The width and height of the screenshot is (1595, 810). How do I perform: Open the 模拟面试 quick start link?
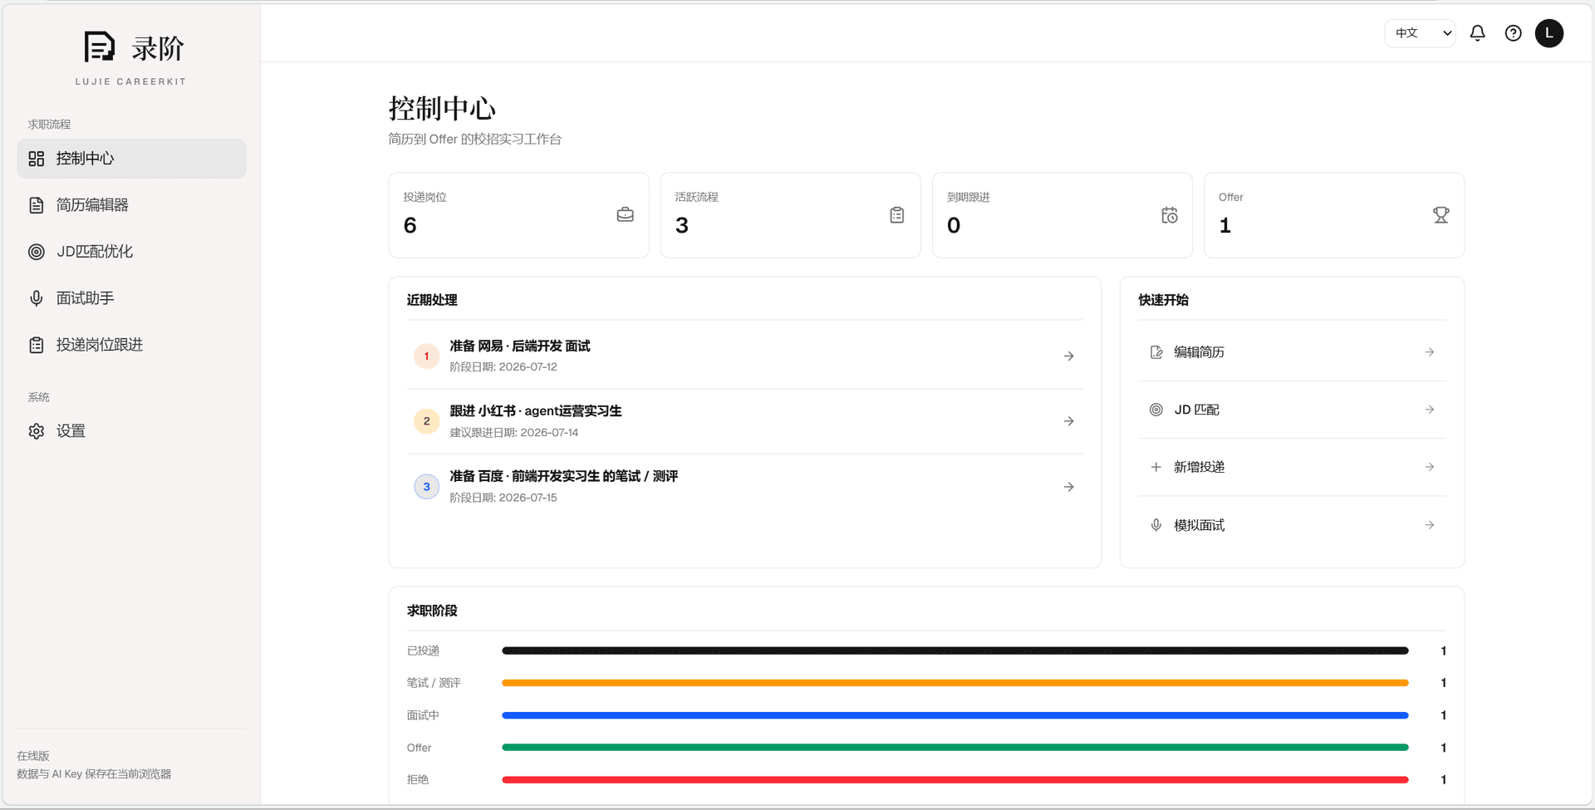click(x=1292, y=525)
